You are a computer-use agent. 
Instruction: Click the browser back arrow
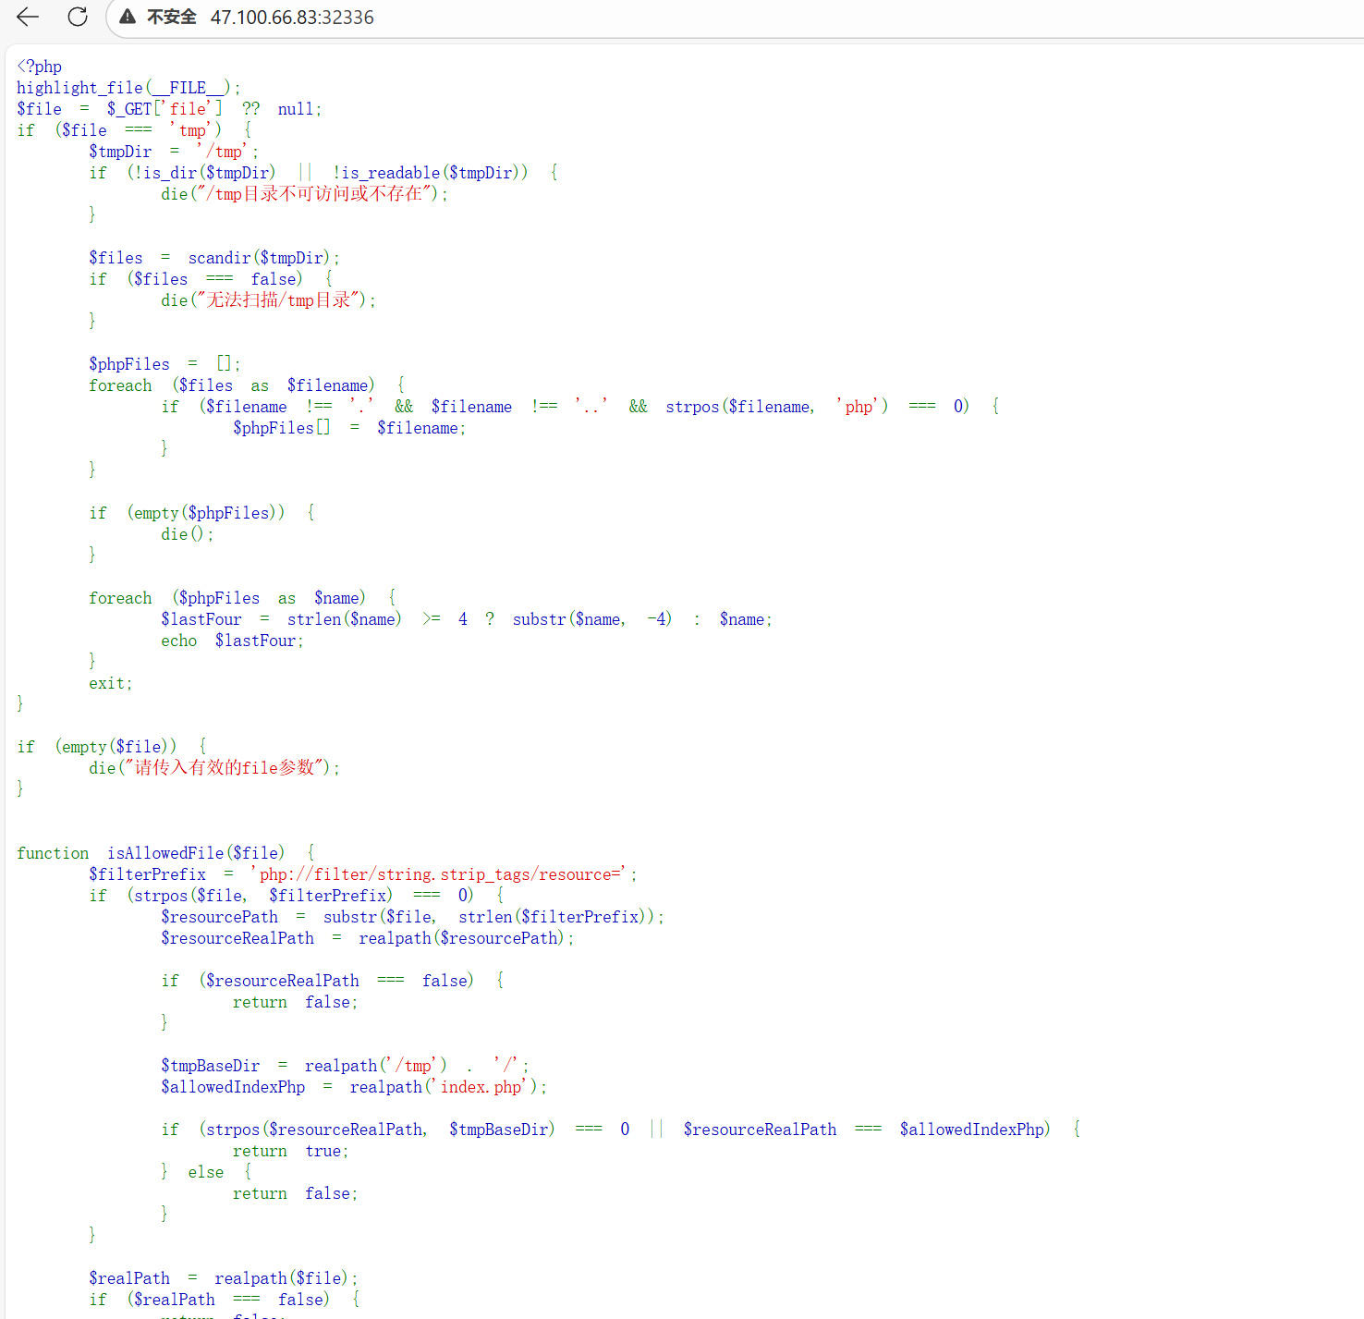point(27,17)
